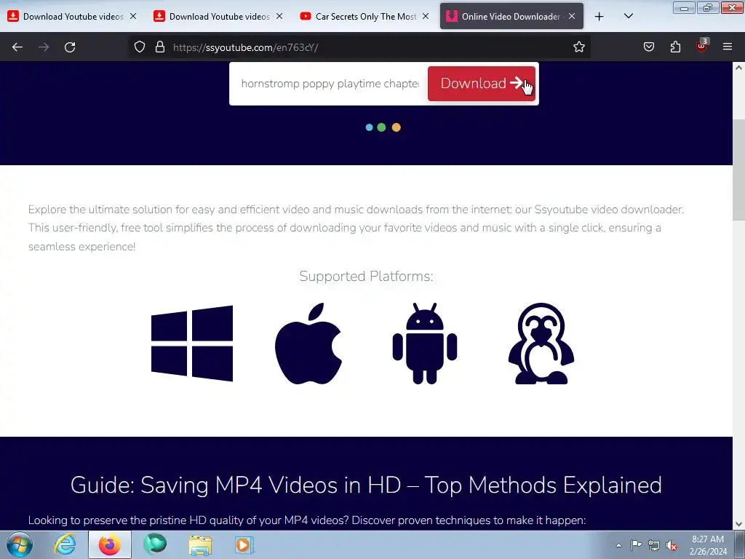Click the Show desktop strip after the clock
The image size is (745, 559).
coord(740,545)
